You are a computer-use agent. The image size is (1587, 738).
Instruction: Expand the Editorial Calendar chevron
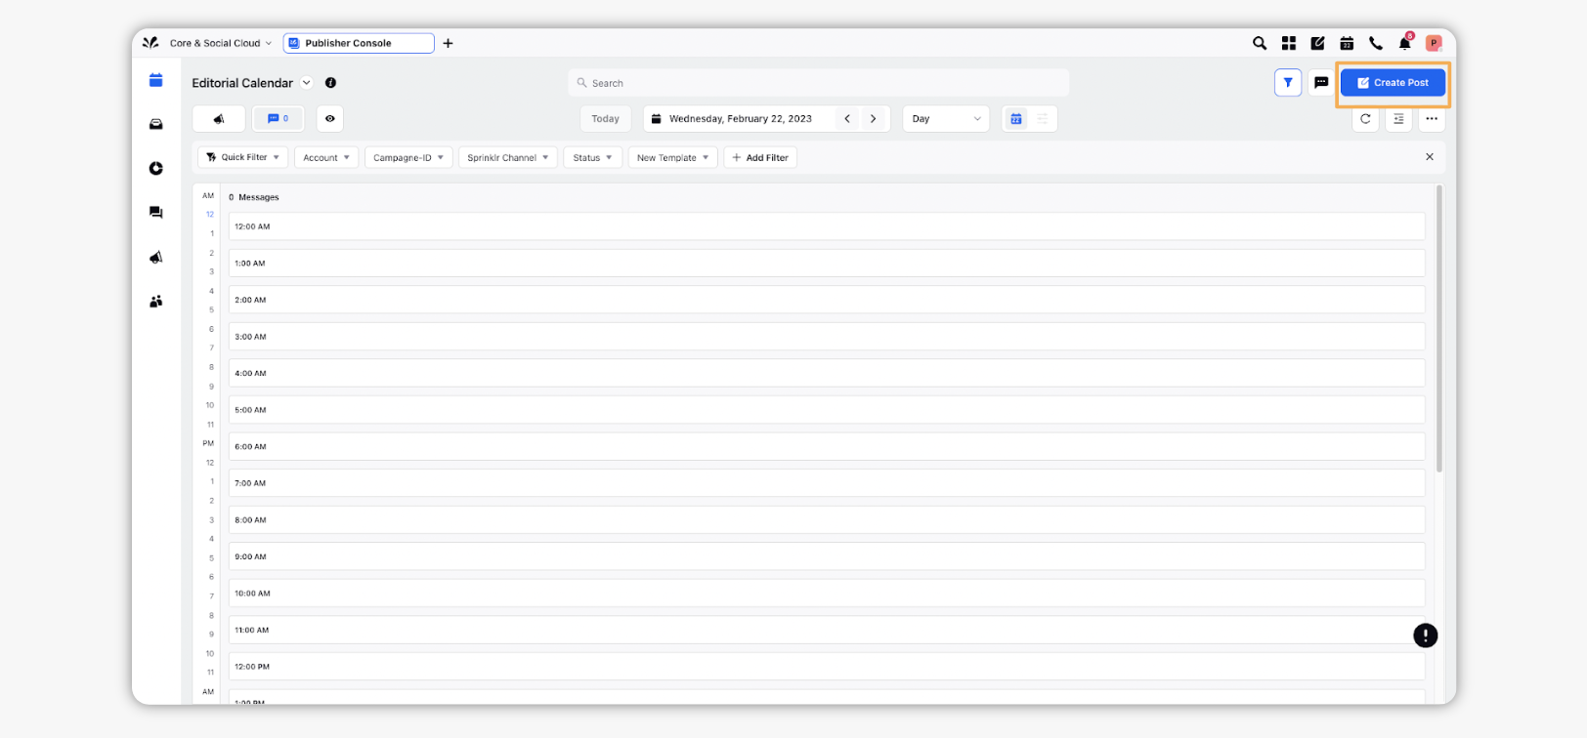tap(306, 83)
